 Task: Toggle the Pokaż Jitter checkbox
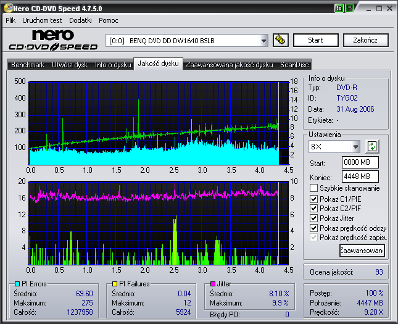tap(313, 218)
